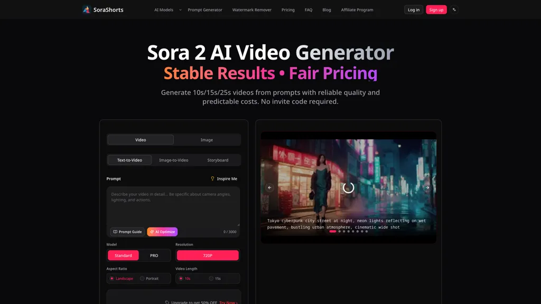Screen dimensions: 541x304
Task: Click the 0 / 3000 character counter
Action: pyautogui.click(x=230, y=232)
